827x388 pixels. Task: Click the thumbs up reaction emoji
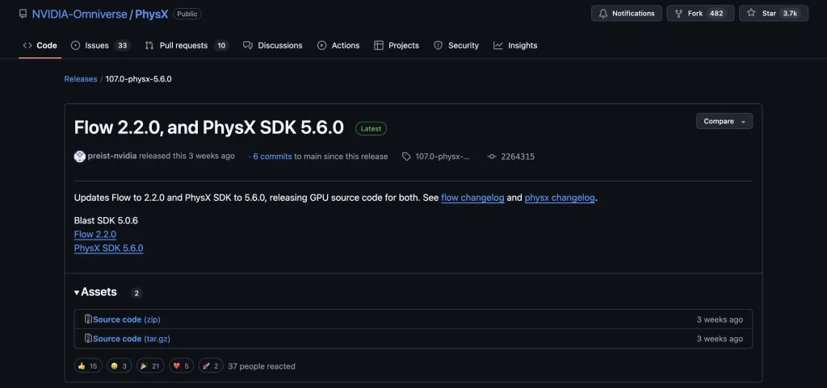click(82, 366)
